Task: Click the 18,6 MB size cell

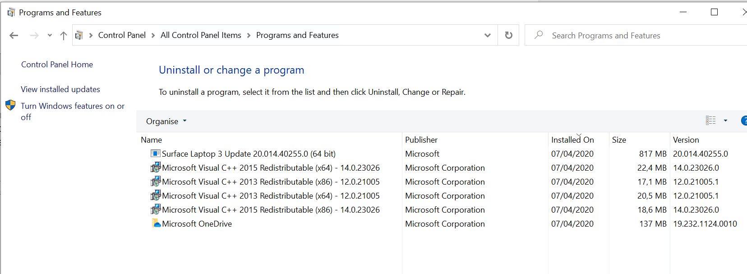Action: point(652,210)
